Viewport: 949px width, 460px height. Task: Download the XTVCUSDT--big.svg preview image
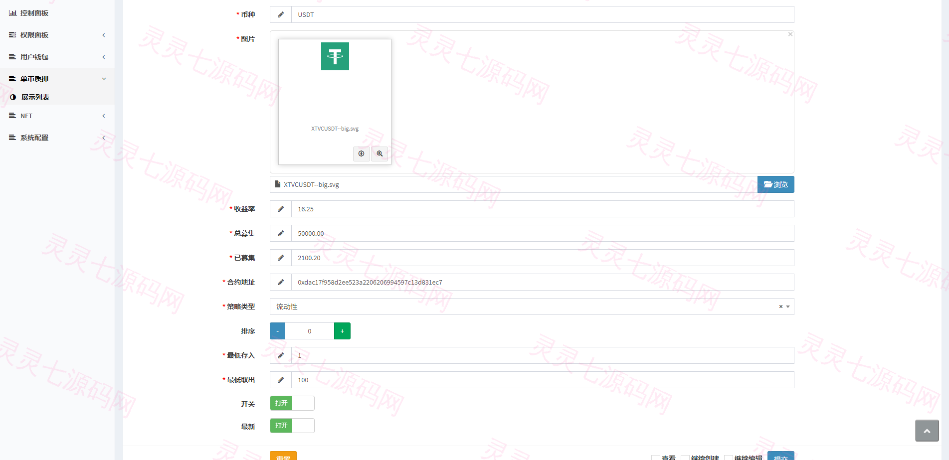(362, 153)
